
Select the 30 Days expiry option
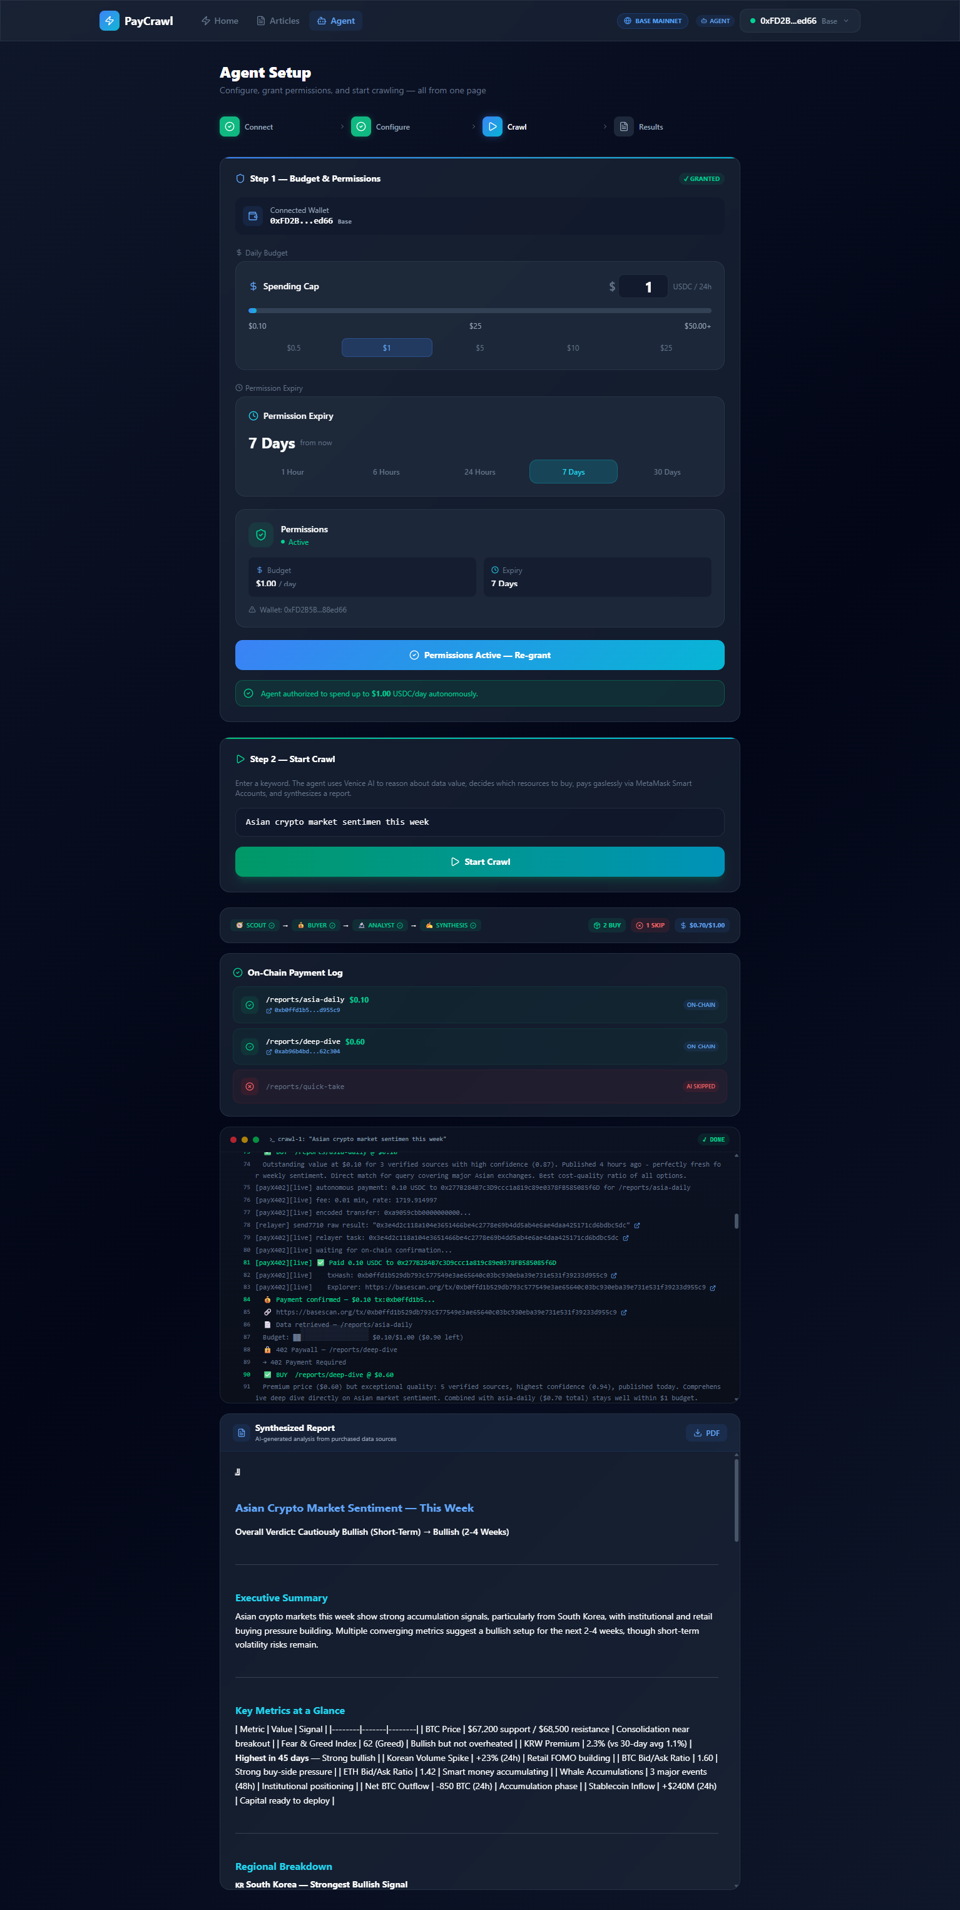tap(666, 472)
